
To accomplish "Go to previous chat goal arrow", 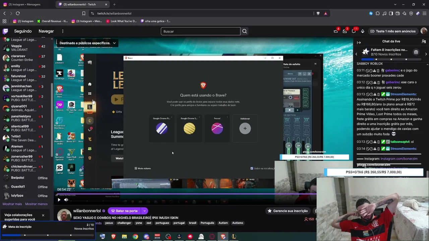I will 356,54.
